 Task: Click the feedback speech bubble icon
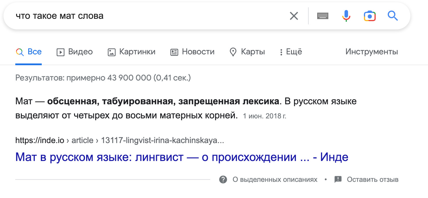(x=338, y=179)
